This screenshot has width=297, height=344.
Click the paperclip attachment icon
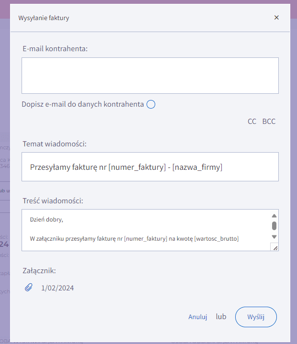29,288
